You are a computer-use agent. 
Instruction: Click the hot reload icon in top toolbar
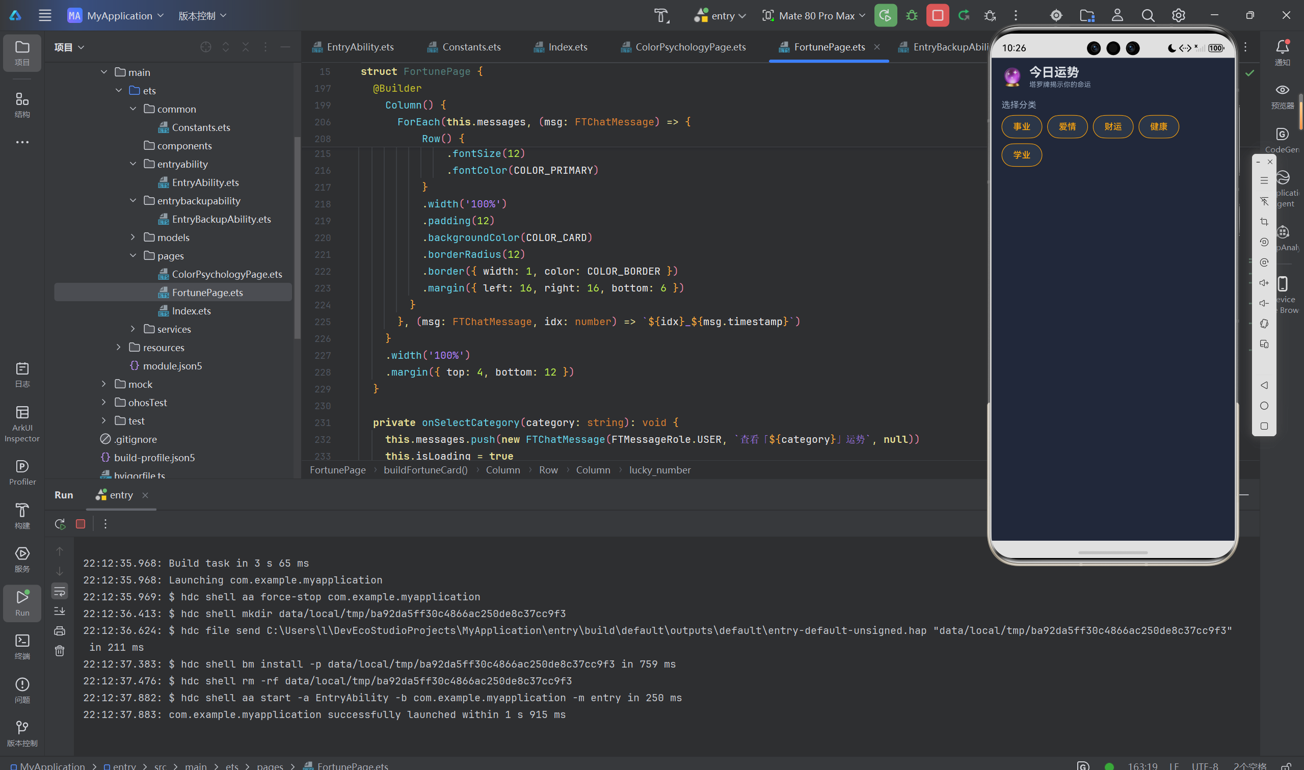tap(964, 16)
